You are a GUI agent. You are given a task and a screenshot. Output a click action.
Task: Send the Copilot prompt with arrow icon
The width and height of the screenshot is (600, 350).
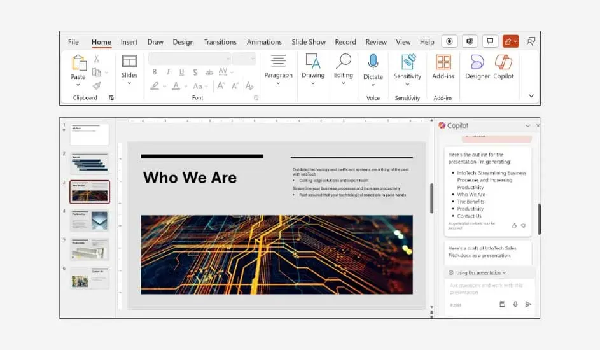(527, 304)
